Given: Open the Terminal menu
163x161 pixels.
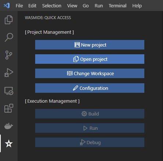Looking at the screenshot, I should [x=118, y=6].
